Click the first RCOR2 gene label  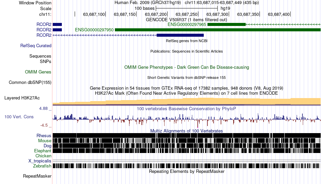coord(44,25)
